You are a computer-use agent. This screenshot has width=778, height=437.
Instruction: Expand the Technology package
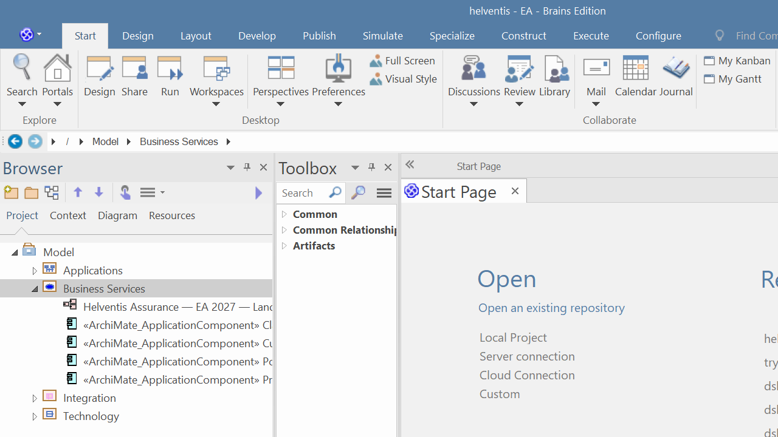coord(35,416)
